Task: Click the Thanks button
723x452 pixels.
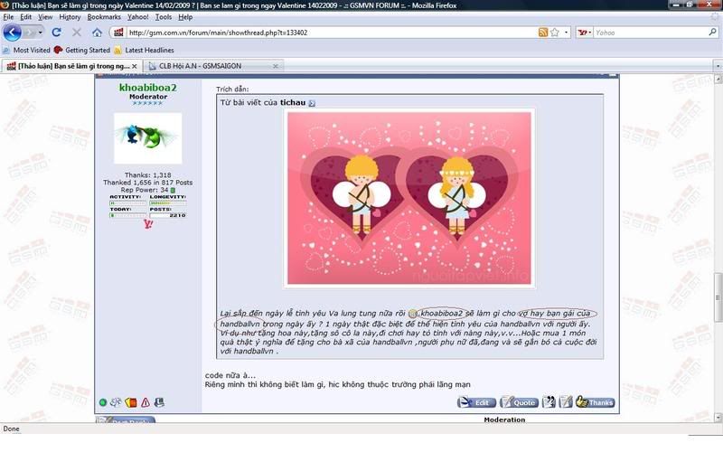Action: tap(595, 402)
